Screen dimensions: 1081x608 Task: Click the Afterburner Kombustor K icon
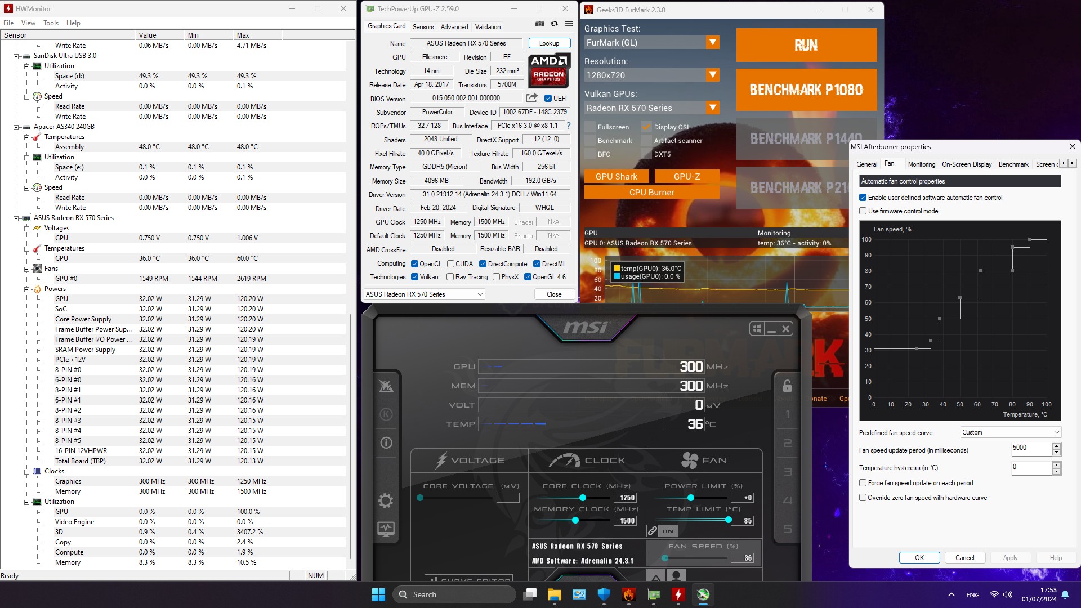click(386, 414)
